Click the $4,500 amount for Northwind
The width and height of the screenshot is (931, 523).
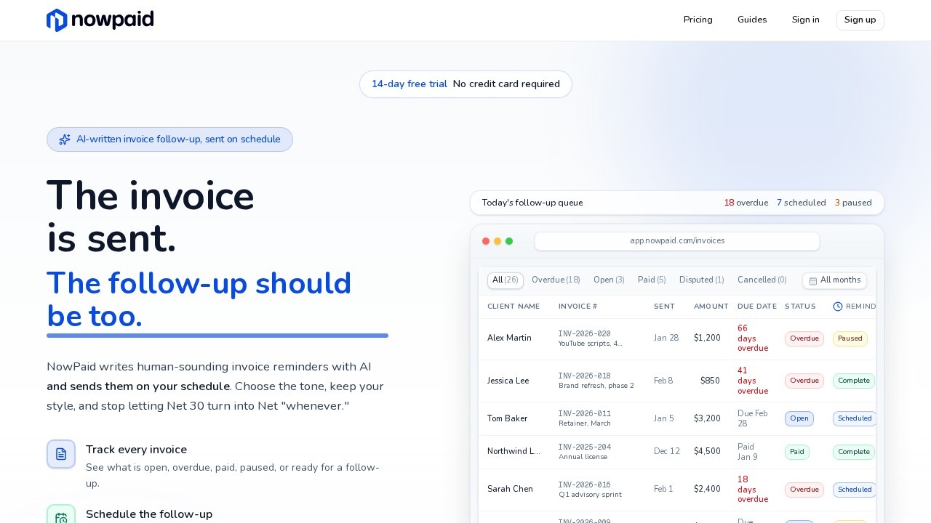(x=707, y=452)
